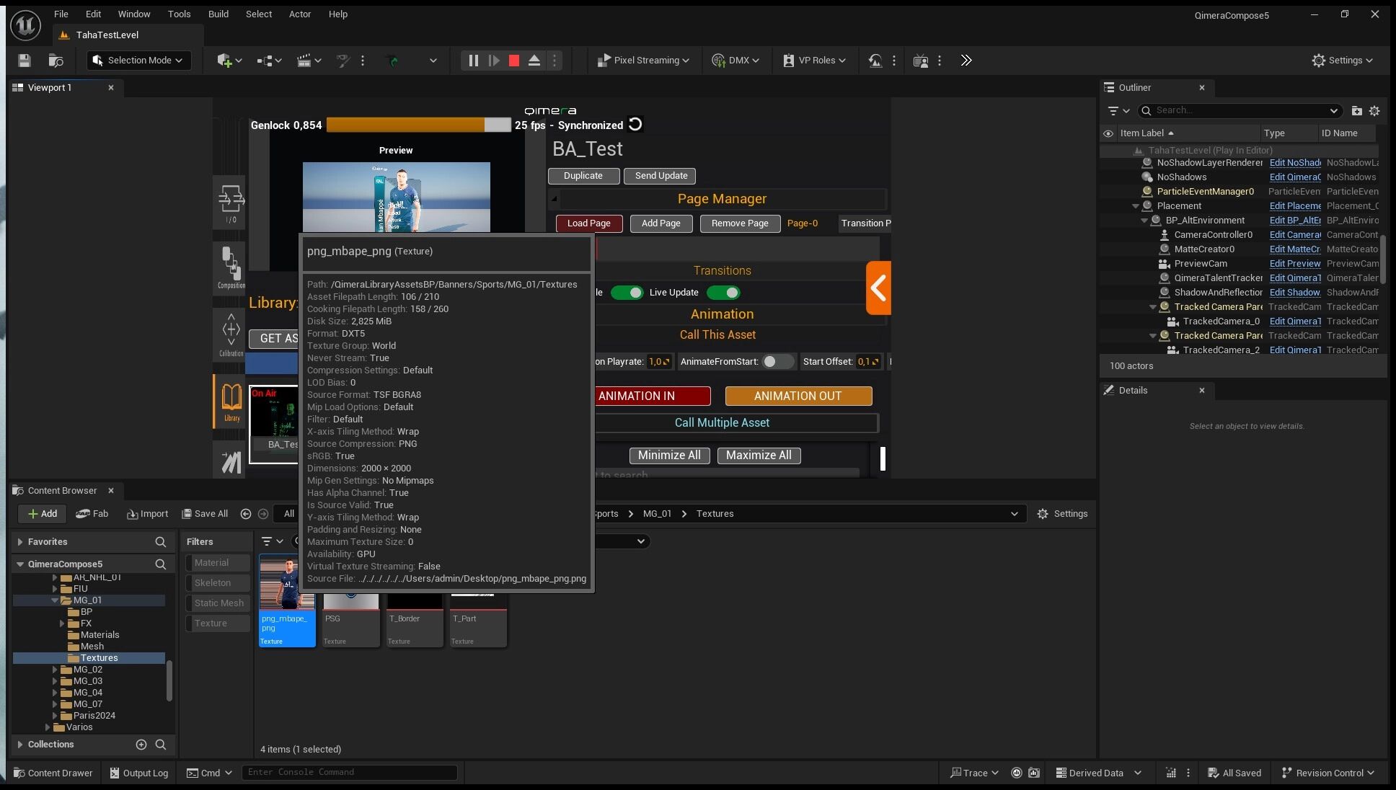Viewport: 1396px width, 790px height.
Task: Click the save level disk icon
Action: pyautogui.click(x=25, y=61)
